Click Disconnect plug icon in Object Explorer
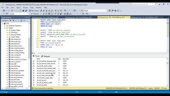The height and width of the screenshot is (96, 170). pos(13,21)
